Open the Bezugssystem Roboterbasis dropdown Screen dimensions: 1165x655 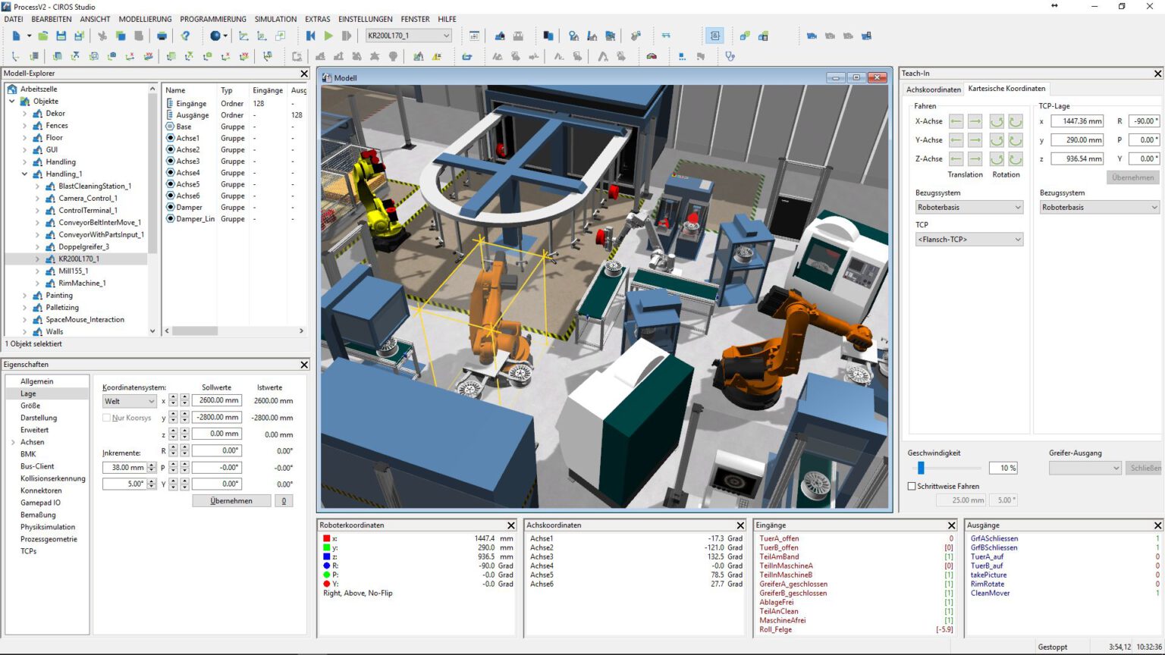[x=969, y=207]
